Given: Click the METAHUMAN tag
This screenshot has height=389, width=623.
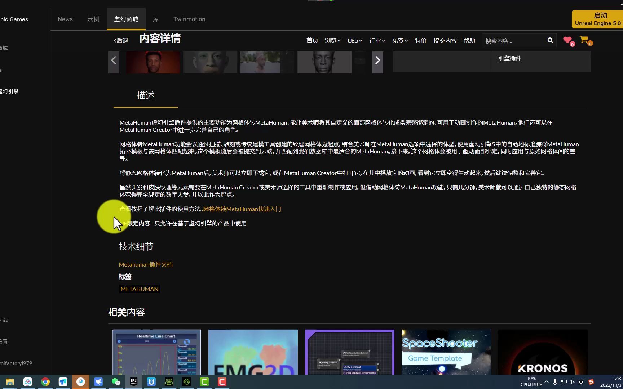Looking at the screenshot, I should coord(140,289).
